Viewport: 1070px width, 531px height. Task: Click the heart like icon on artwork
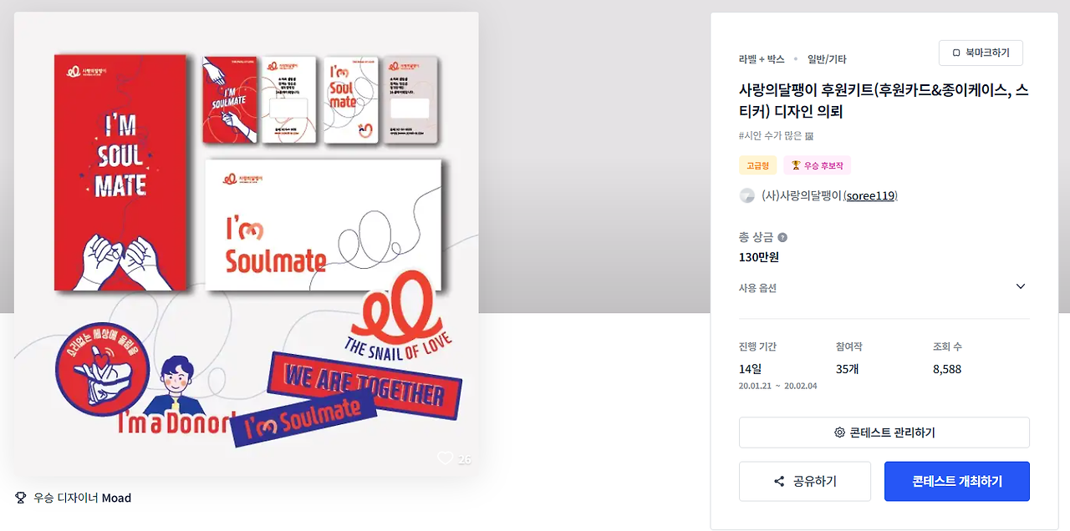(x=446, y=458)
